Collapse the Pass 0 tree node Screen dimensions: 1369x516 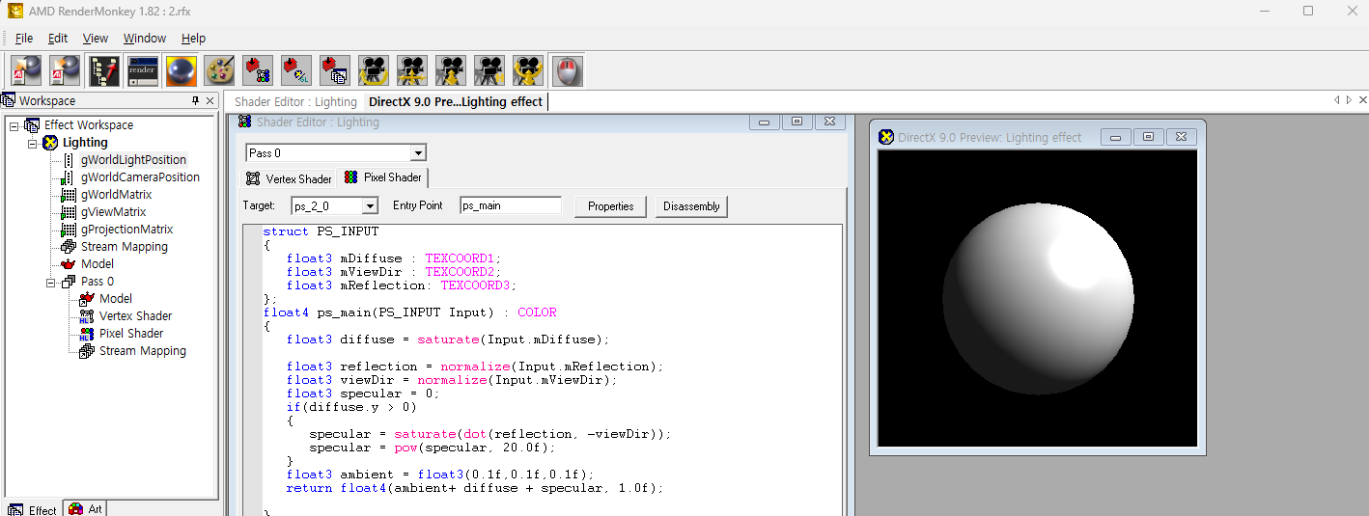(51, 282)
